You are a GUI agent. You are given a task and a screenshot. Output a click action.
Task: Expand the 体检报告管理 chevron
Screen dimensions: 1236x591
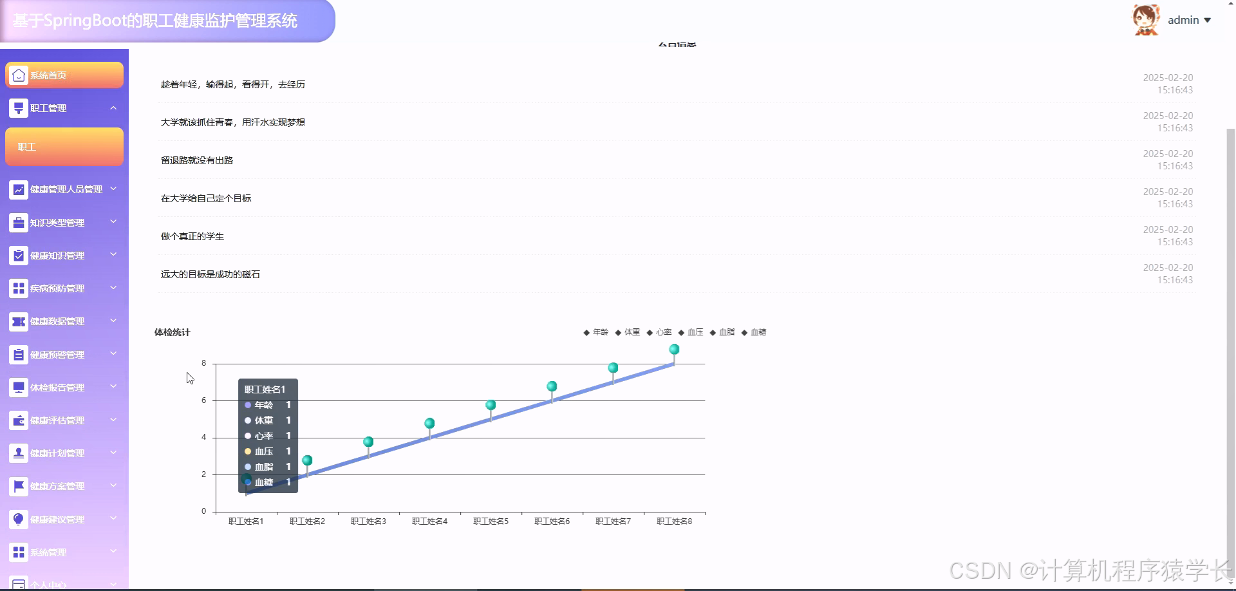click(113, 386)
